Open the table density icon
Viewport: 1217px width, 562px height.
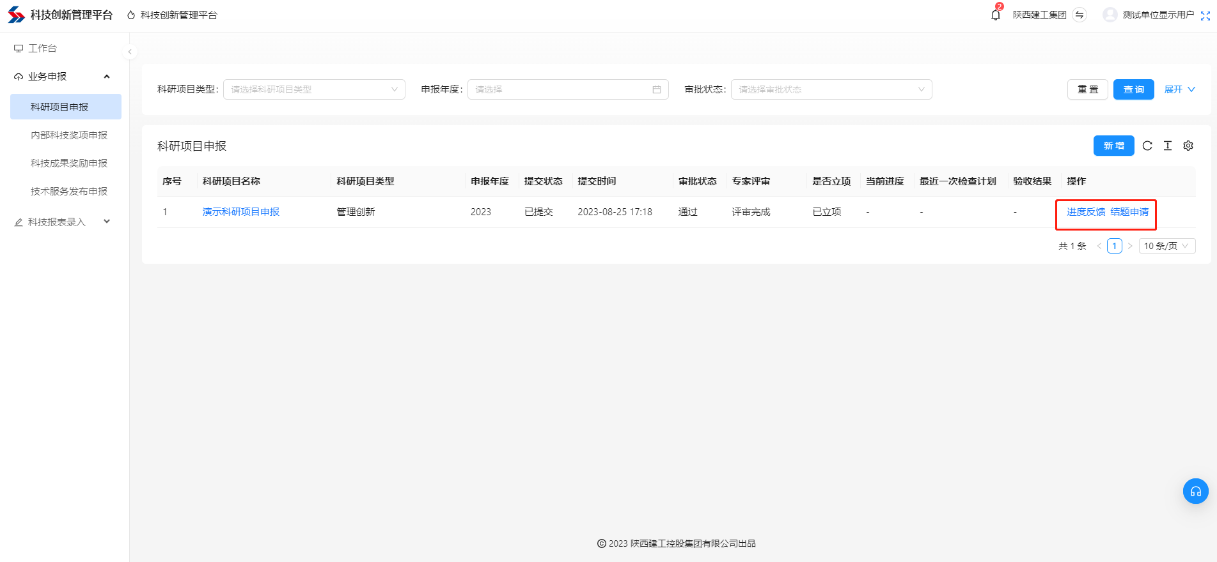coord(1168,146)
